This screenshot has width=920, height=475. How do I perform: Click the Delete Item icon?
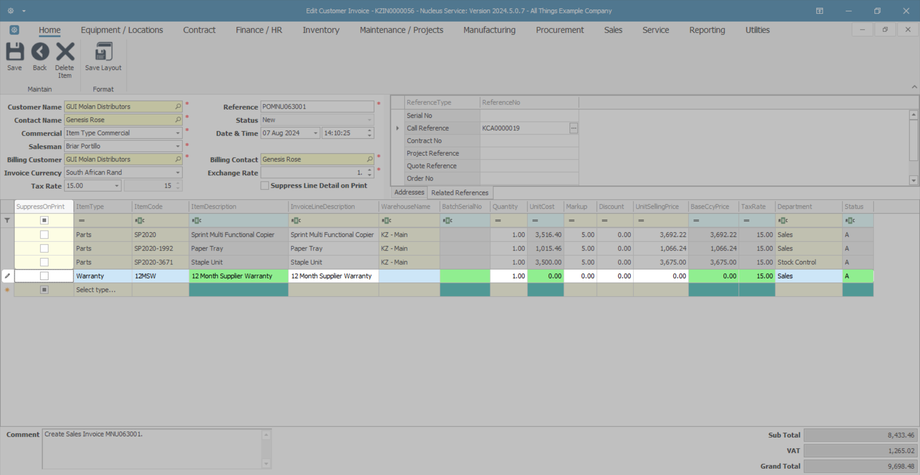65,52
